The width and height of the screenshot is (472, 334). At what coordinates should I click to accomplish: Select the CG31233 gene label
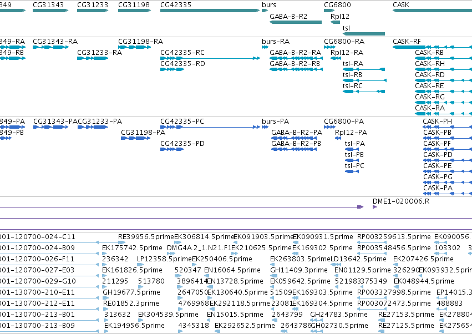[93, 5]
